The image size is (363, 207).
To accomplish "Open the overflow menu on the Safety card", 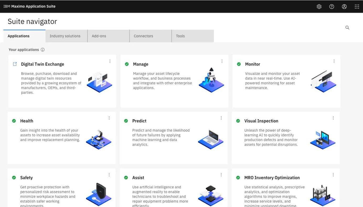I will pyautogui.click(x=109, y=175).
